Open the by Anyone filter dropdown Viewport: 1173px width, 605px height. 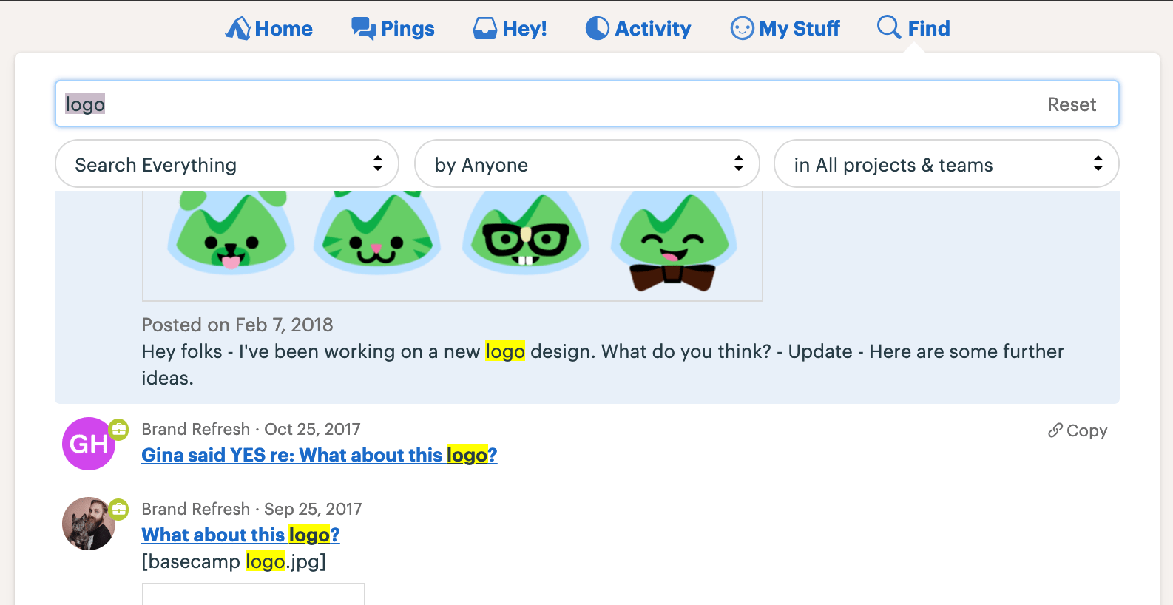586,164
